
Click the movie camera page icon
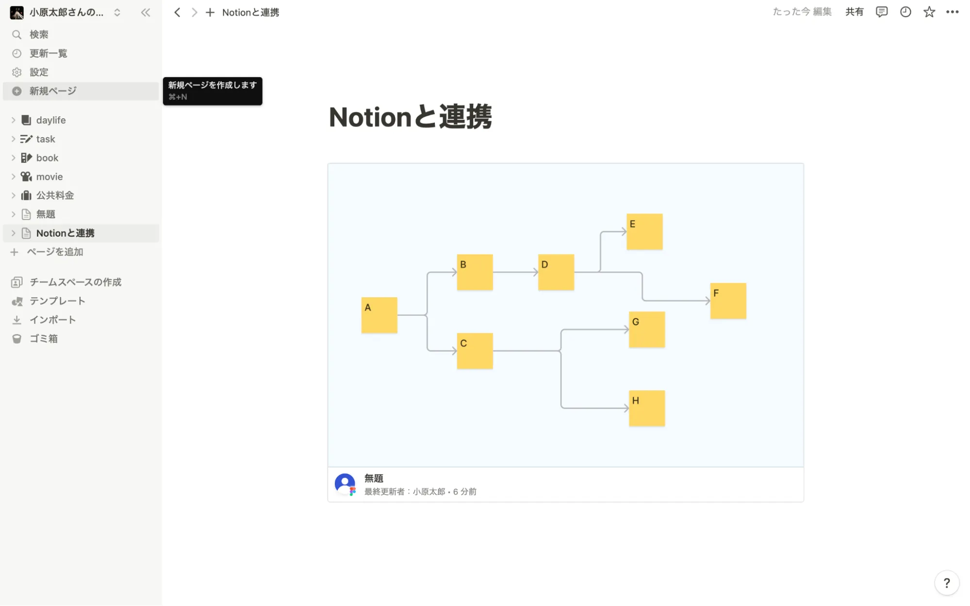coord(26,177)
